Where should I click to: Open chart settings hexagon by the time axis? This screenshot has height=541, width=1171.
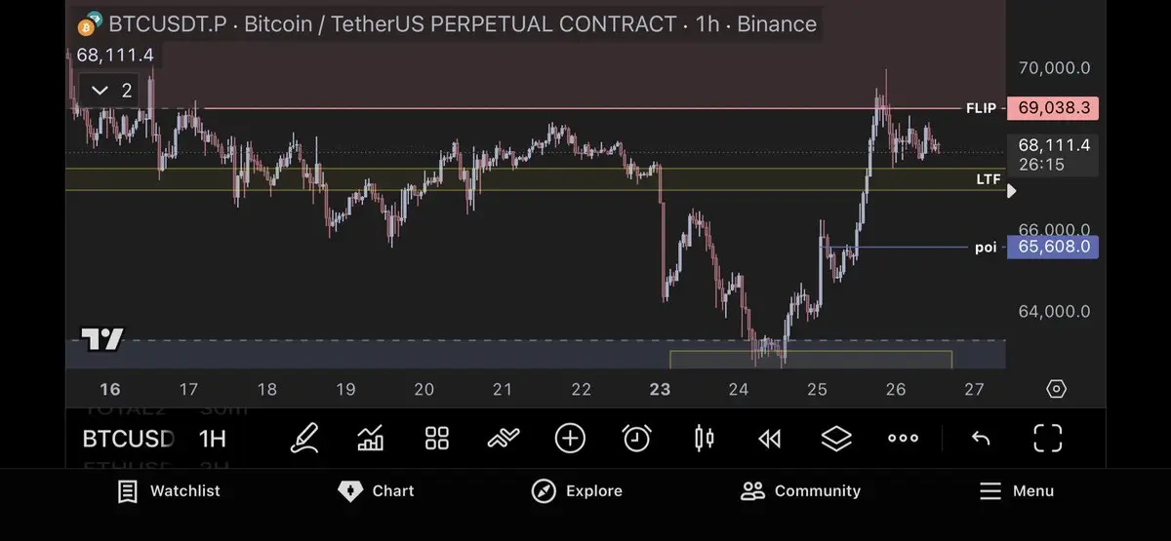pos(1056,390)
